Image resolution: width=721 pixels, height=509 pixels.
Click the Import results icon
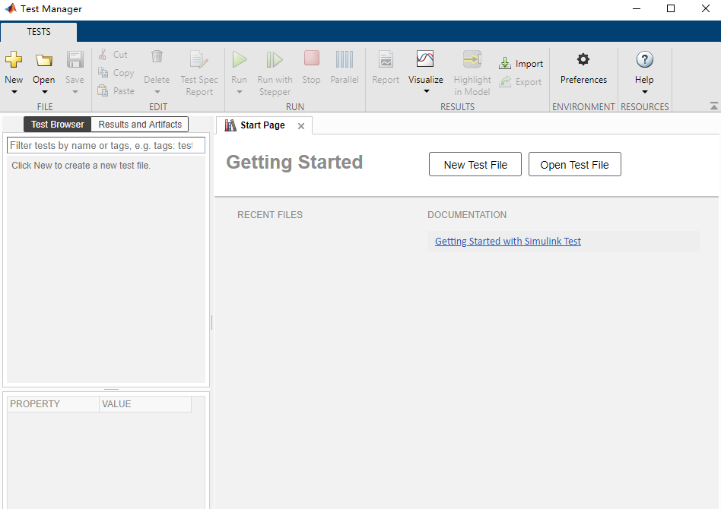click(x=505, y=63)
